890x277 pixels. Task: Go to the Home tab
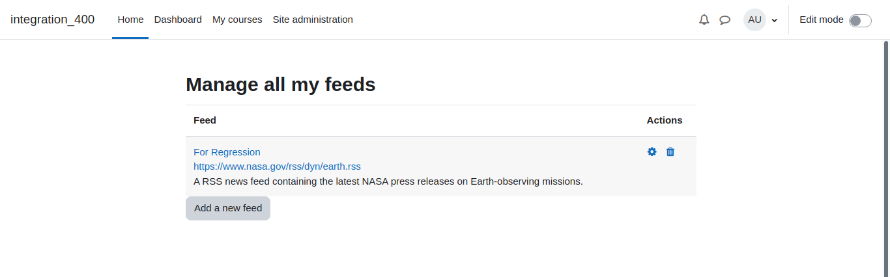point(130,20)
